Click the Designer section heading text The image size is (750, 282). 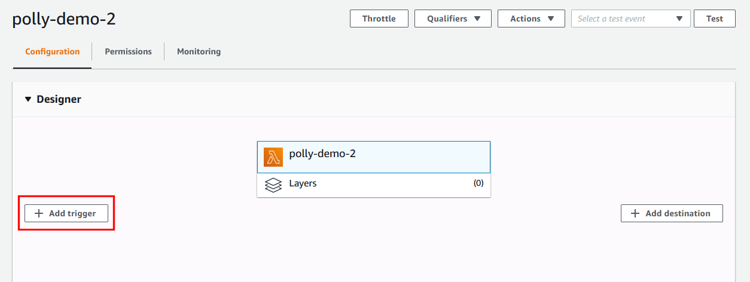(x=59, y=99)
